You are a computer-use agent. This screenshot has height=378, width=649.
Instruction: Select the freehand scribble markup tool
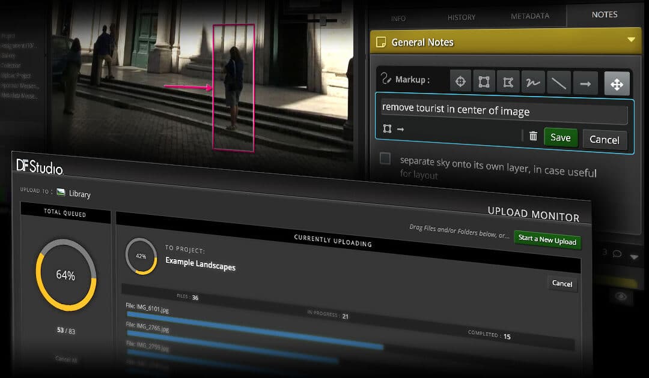coord(533,83)
